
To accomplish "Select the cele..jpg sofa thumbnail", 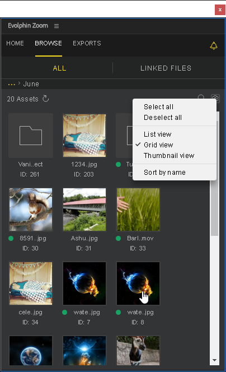I will coord(31,283).
